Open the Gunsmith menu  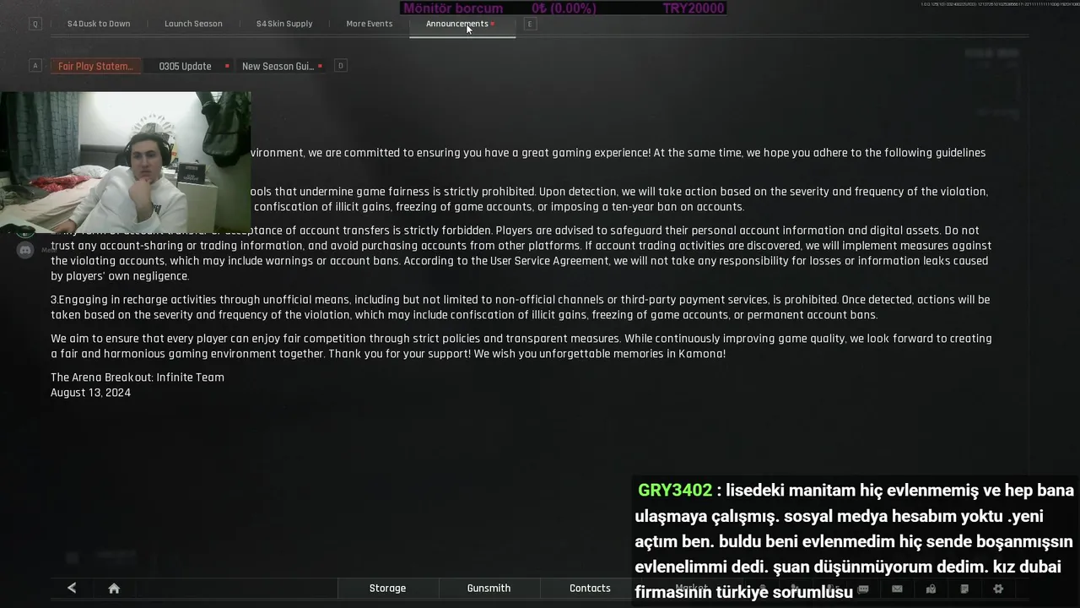(x=489, y=588)
